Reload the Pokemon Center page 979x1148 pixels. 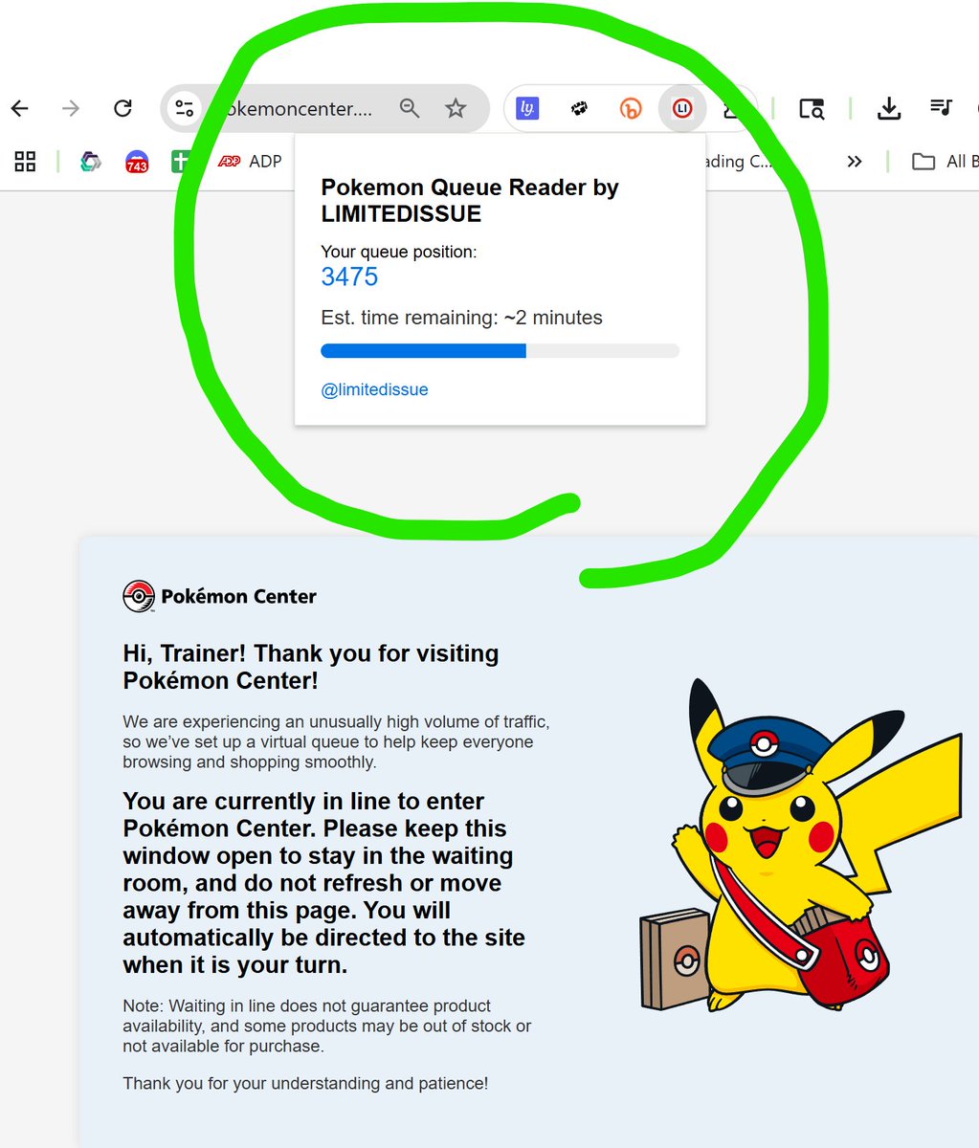pos(122,108)
